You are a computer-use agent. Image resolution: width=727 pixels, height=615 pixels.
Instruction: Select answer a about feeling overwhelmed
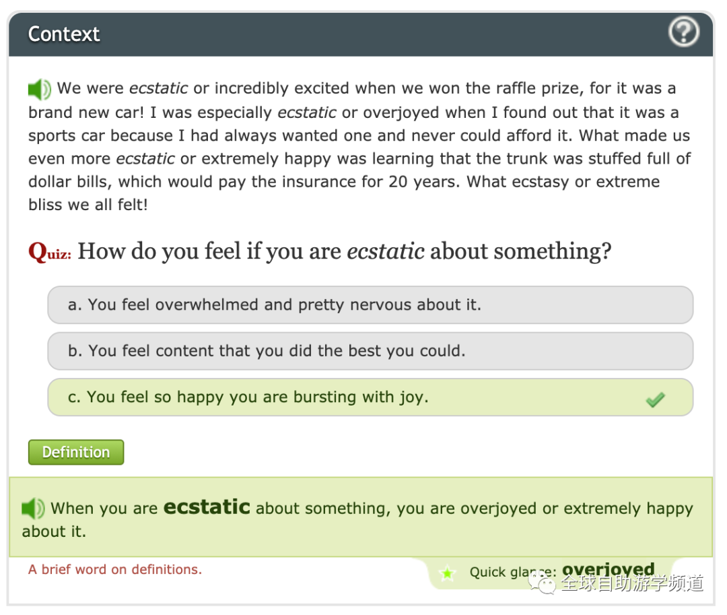tap(370, 304)
